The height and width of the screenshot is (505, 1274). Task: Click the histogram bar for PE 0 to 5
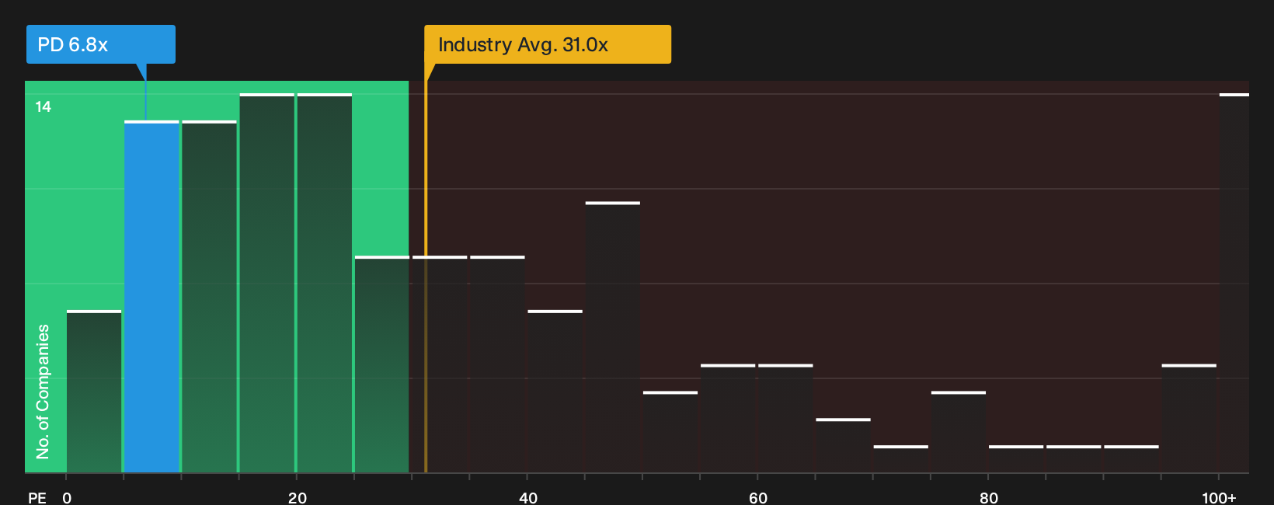(94, 392)
